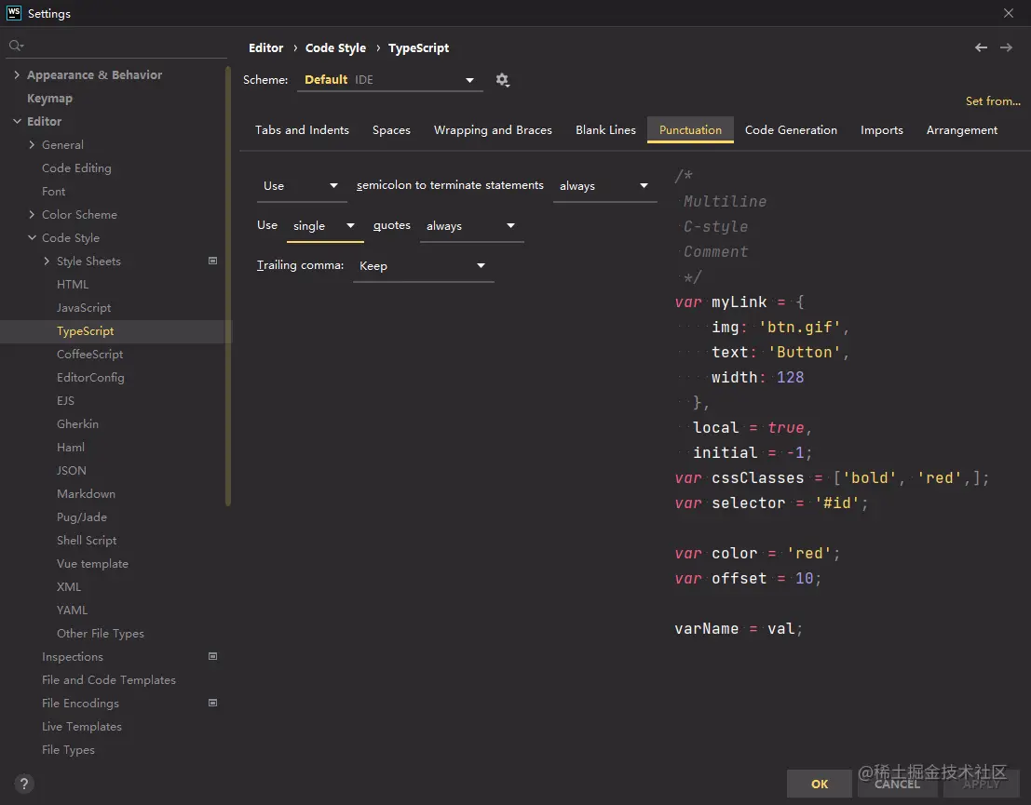Expand the Style Sheets node

[46, 261]
